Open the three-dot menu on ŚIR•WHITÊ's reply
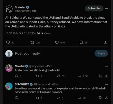The width and height of the screenshot is (113, 104). coord(107,84)
